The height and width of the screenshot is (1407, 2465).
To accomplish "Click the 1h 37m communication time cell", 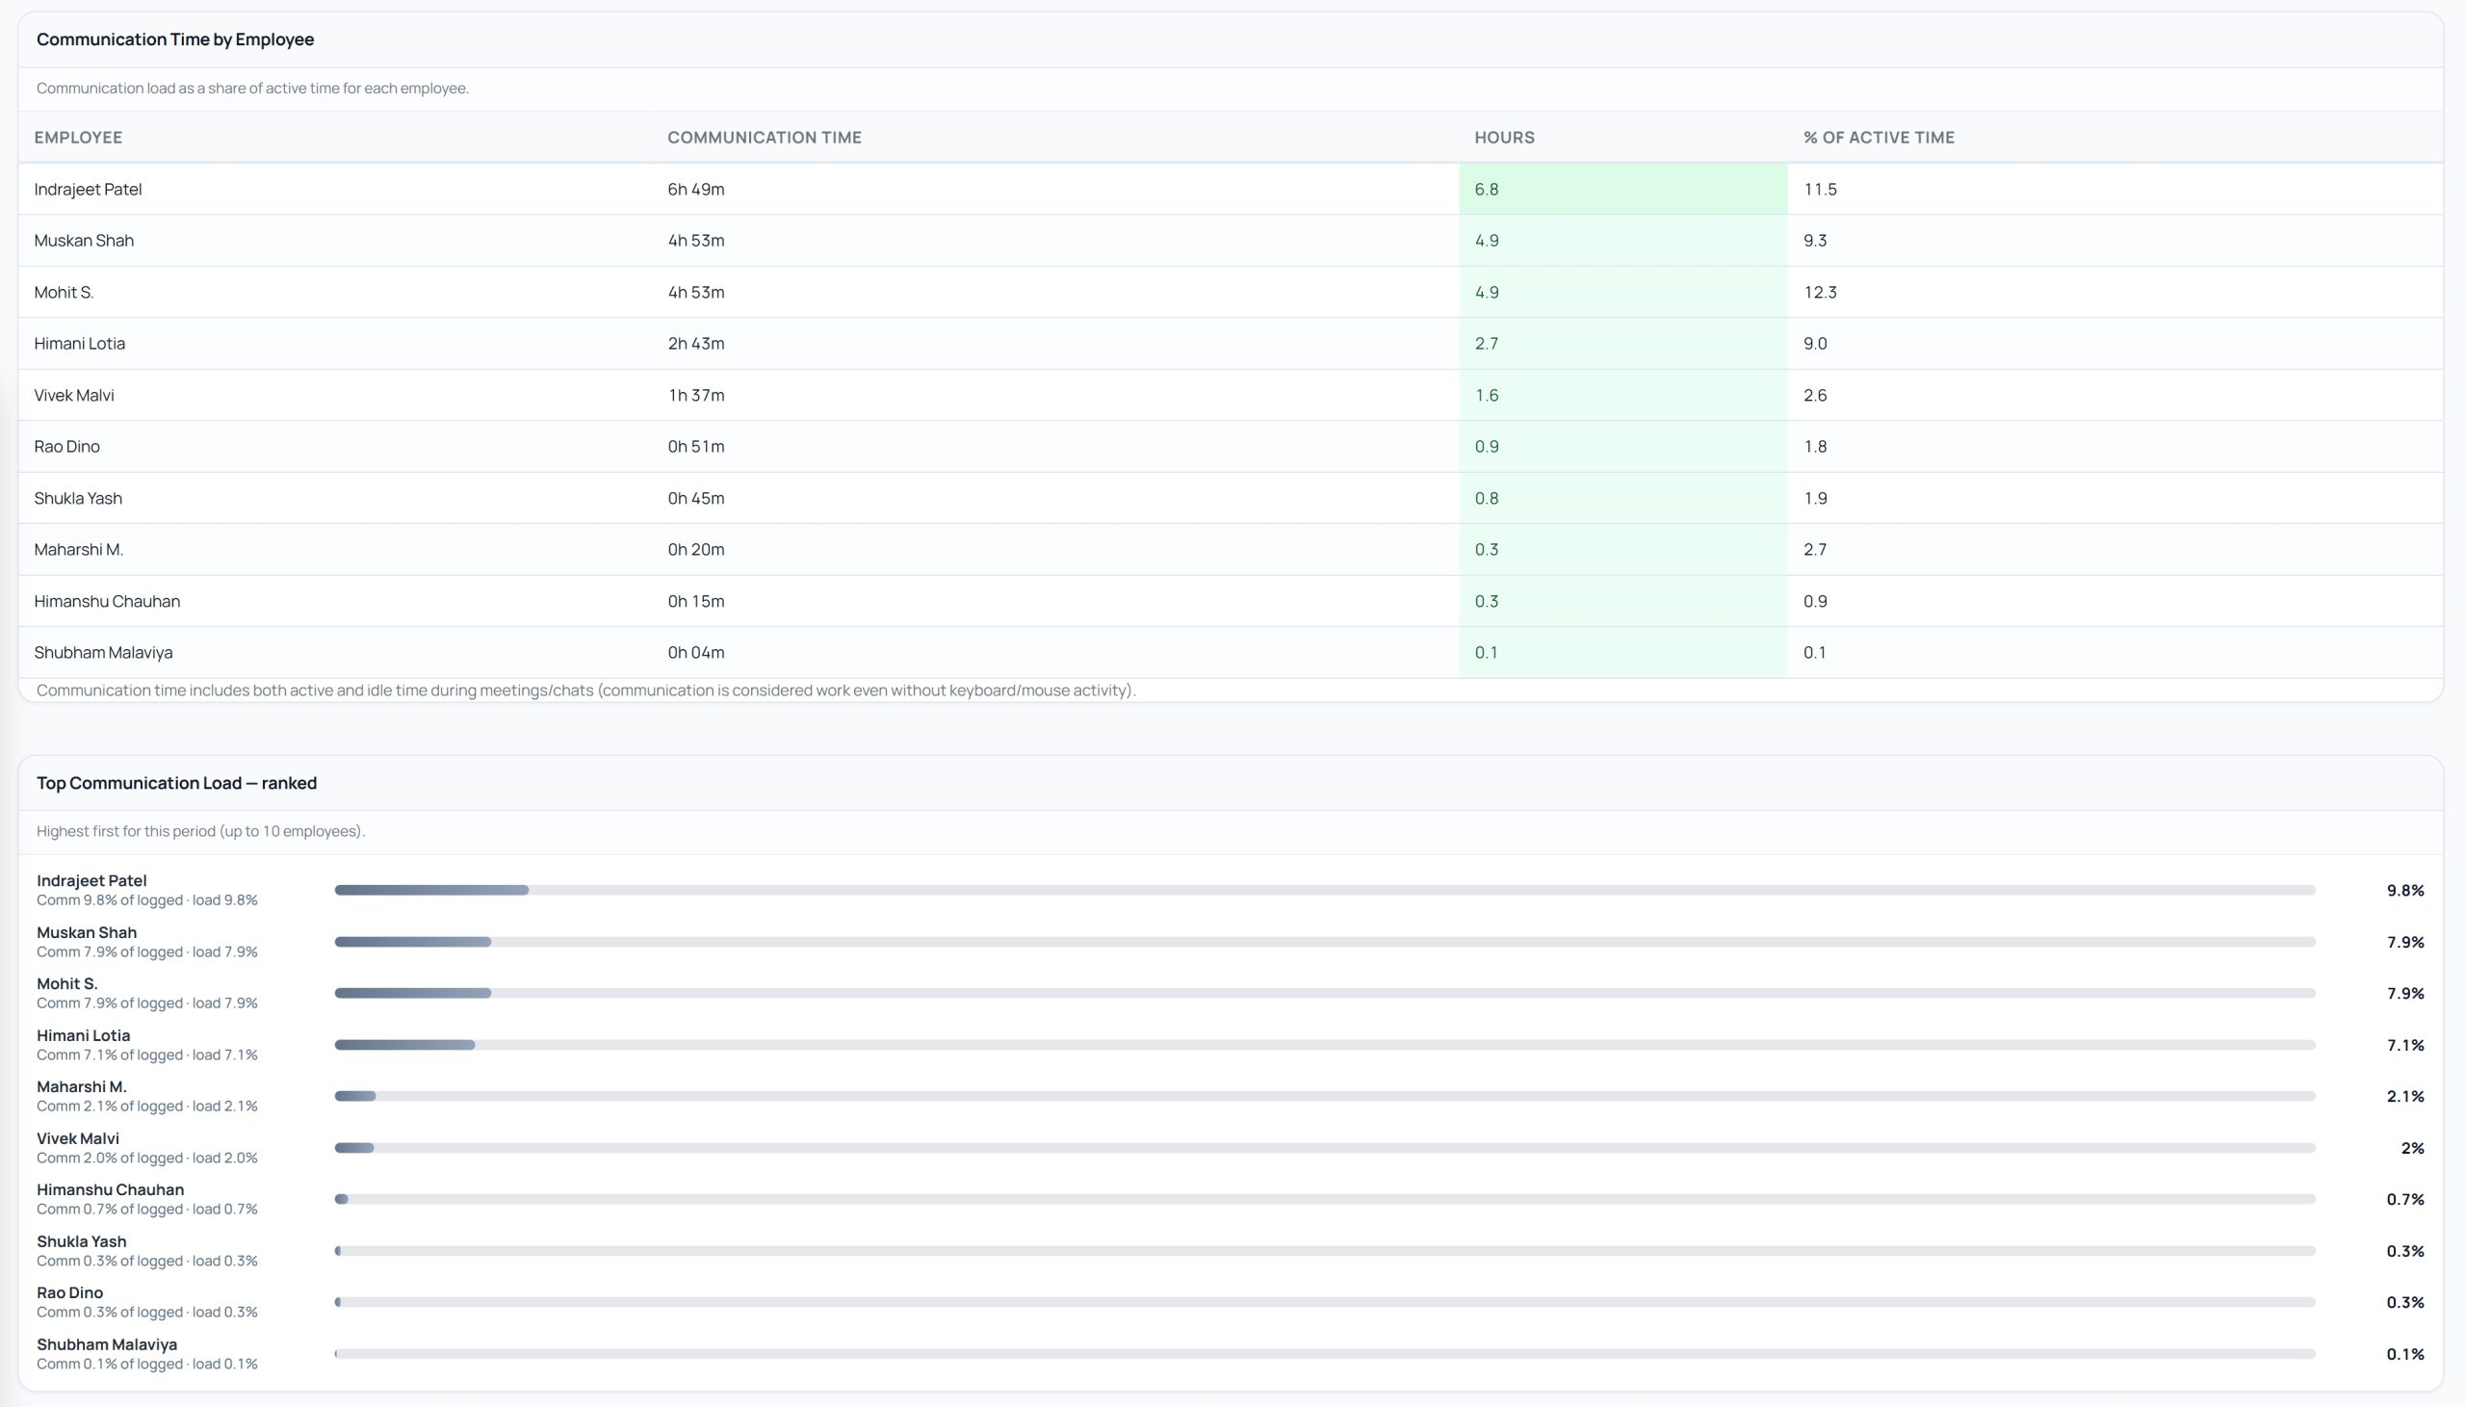I will pos(695,395).
